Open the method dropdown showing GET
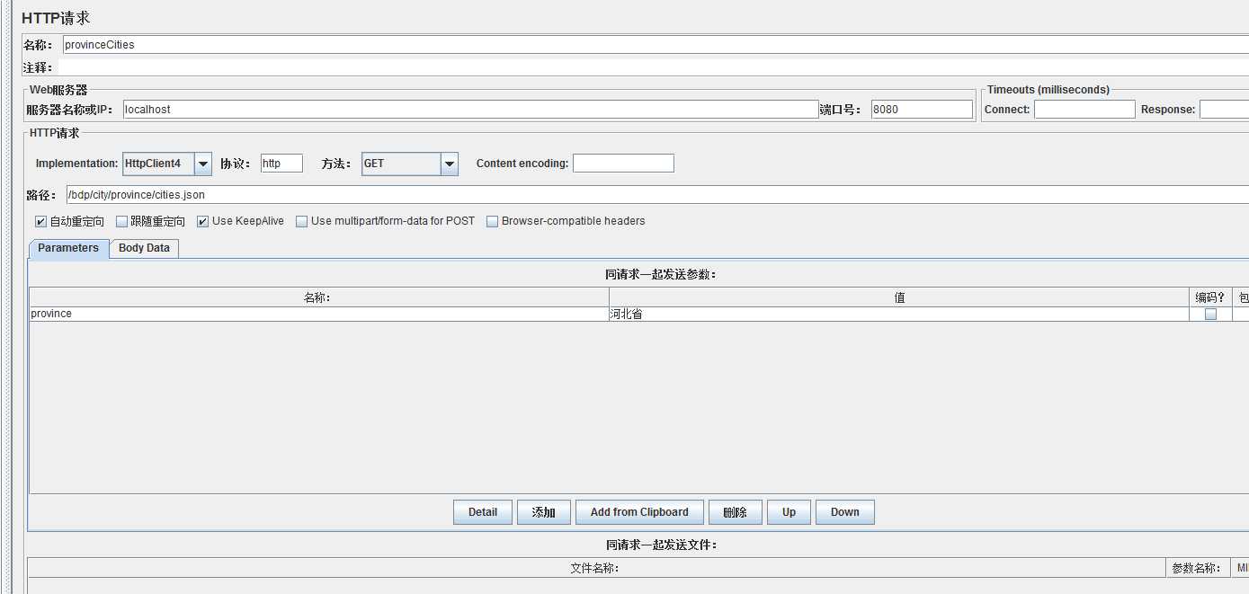The height and width of the screenshot is (594, 1249). pyautogui.click(x=410, y=164)
